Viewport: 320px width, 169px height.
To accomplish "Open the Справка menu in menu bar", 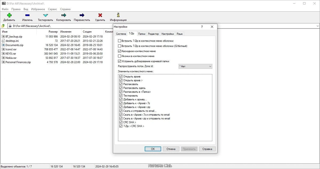I will point(65,9).
